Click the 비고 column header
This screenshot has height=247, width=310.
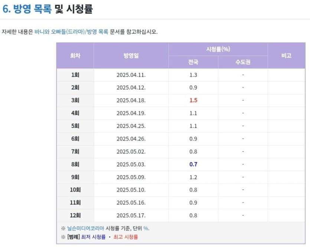[x=286, y=56]
